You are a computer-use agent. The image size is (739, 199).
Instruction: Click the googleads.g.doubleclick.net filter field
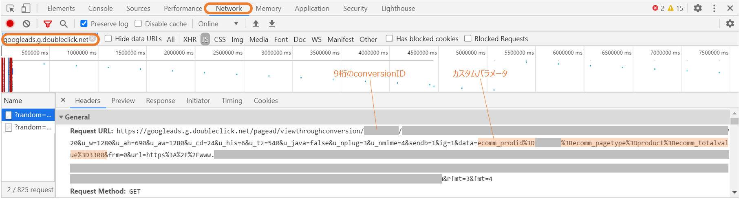coord(45,39)
